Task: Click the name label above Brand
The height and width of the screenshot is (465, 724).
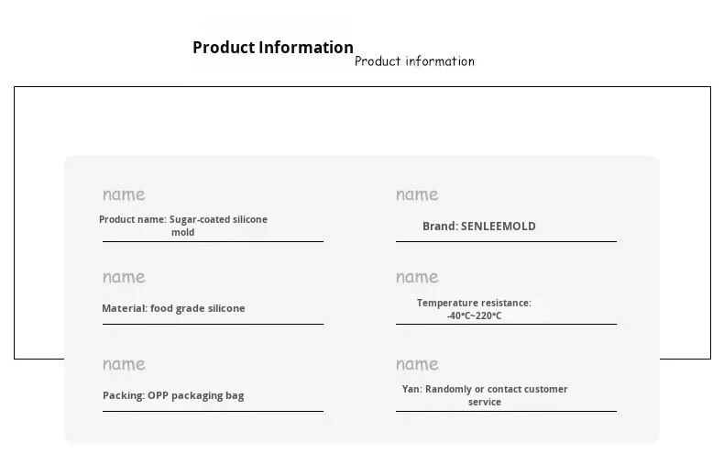Action: (x=417, y=194)
